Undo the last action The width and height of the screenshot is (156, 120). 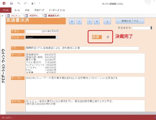tap(19, 3)
